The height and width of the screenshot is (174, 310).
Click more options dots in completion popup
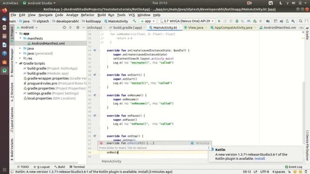tap(209, 148)
